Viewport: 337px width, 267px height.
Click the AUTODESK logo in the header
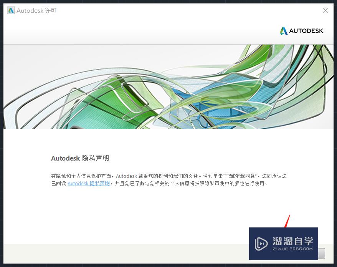pos(302,31)
